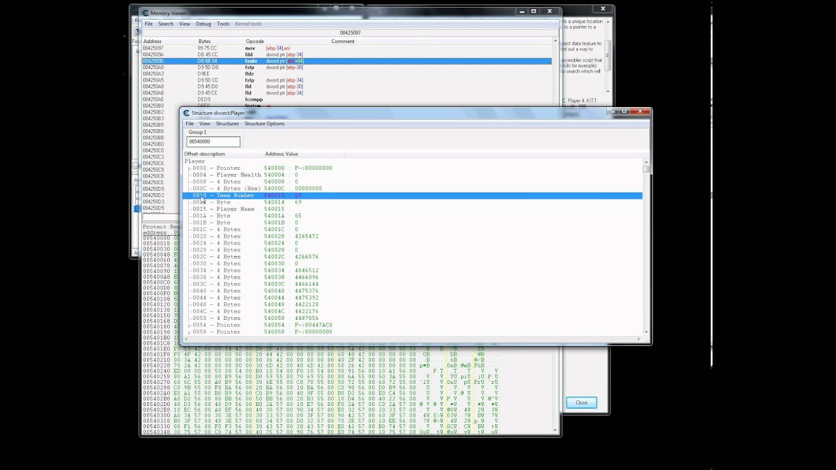Click value 4846512 at address 540034
Screen dimensions: 836x470
pos(306,270)
